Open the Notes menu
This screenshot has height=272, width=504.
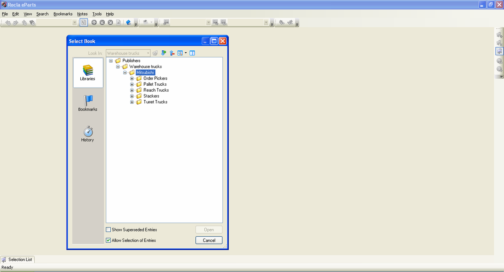click(82, 14)
